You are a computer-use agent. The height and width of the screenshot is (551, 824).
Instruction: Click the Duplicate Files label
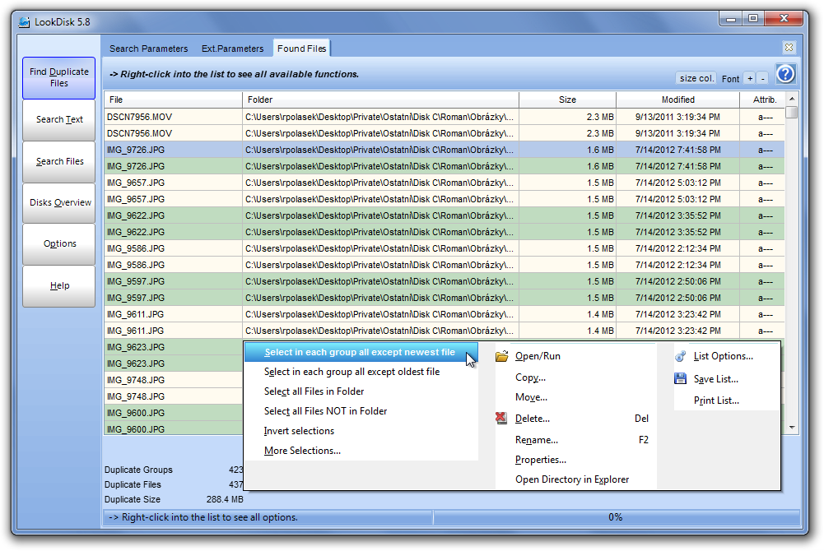pyautogui.click(x=133, y=484)
